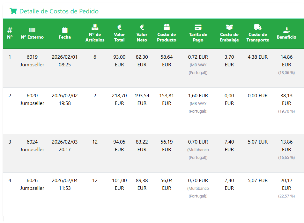This screenshot has height=223, width=304.
Task: Click the truck icon above Costo de Transporte
Action: point(258,27)
